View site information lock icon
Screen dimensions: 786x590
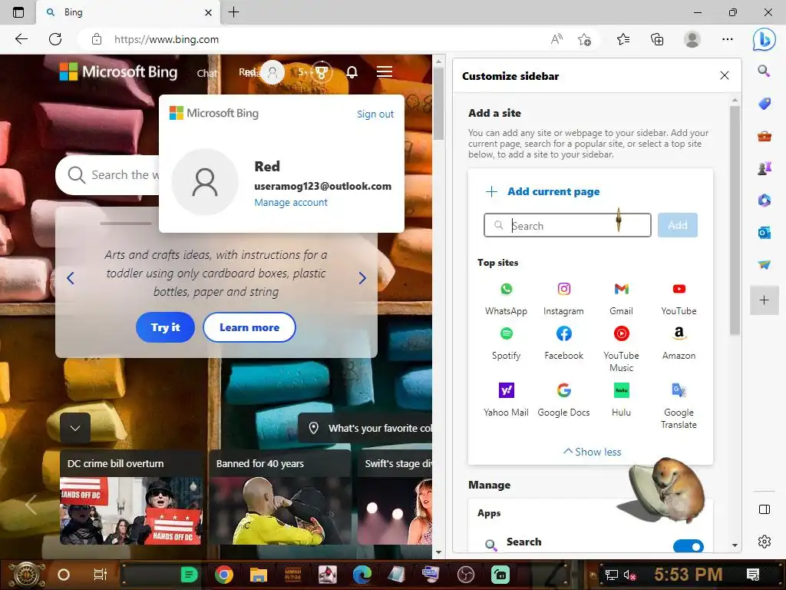point(97,39)
